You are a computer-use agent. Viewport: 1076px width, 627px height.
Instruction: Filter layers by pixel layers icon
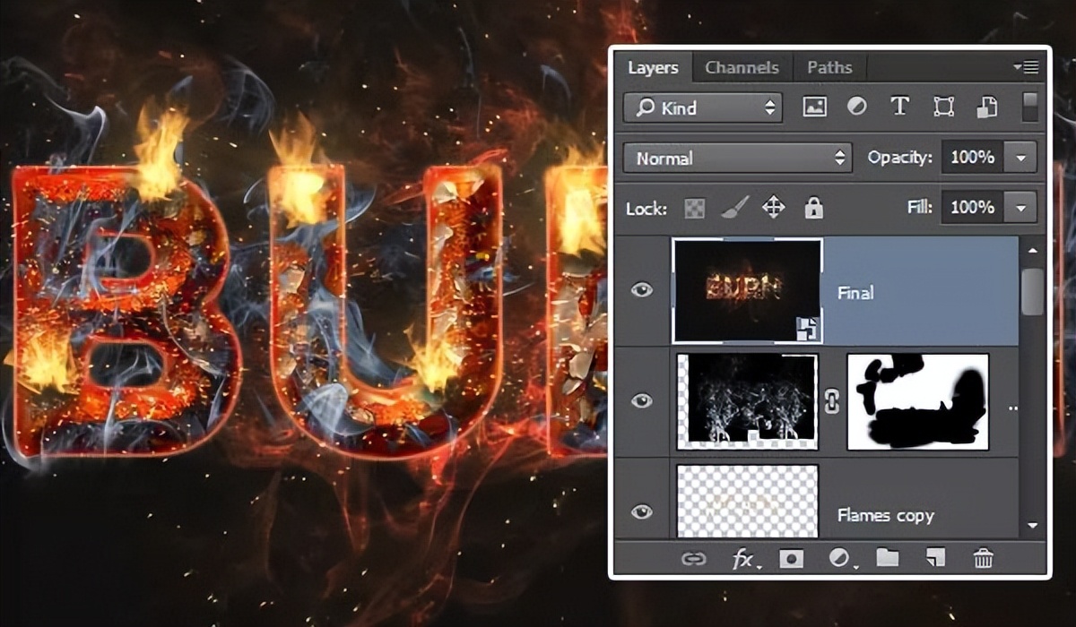[814, 107]
